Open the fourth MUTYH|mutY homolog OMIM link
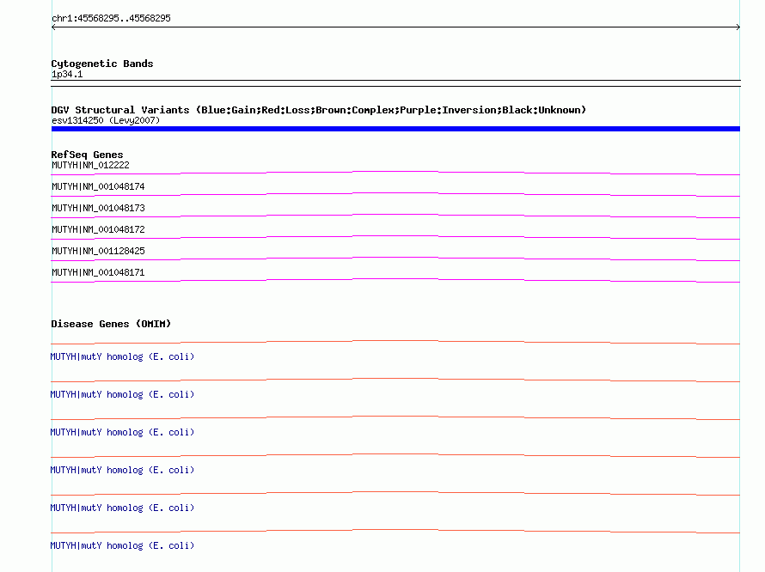The image size is (765, 572). coord(122,470)
